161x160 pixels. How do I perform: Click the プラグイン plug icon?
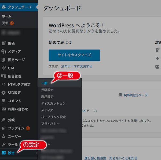point(3,128)
